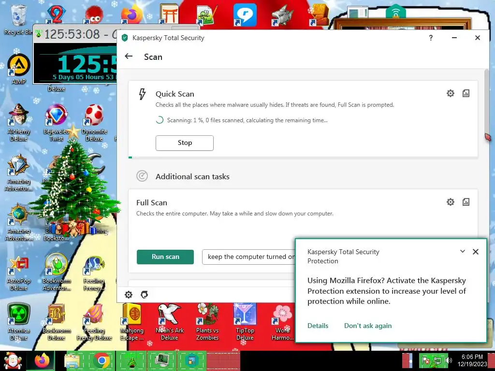Open File Explorer from the taskbar
The height and width of the screenshot is (371, 495).
(72, 360)
